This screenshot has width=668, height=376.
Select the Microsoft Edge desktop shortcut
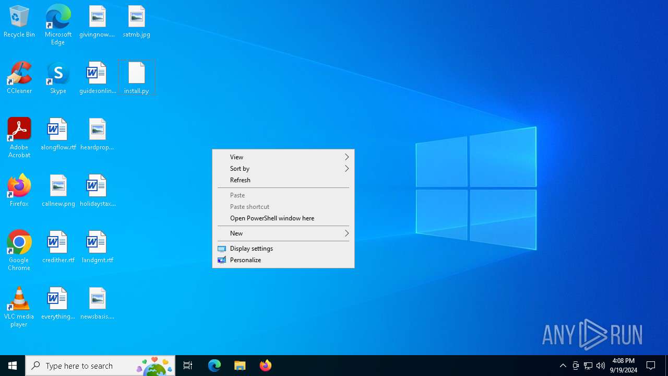[58, 25]
